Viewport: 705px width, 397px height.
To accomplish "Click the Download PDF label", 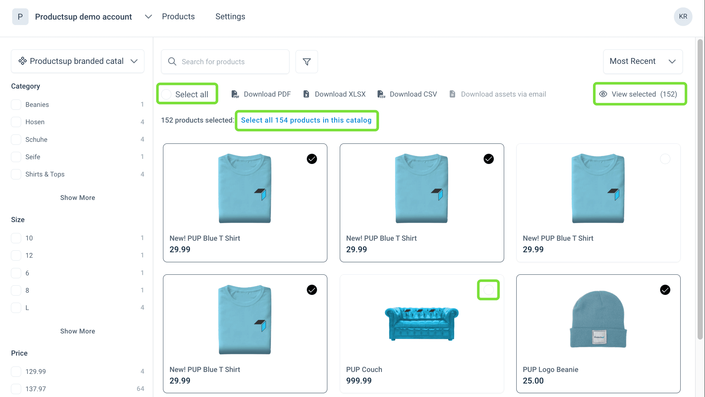I will [x=267, y=94].
